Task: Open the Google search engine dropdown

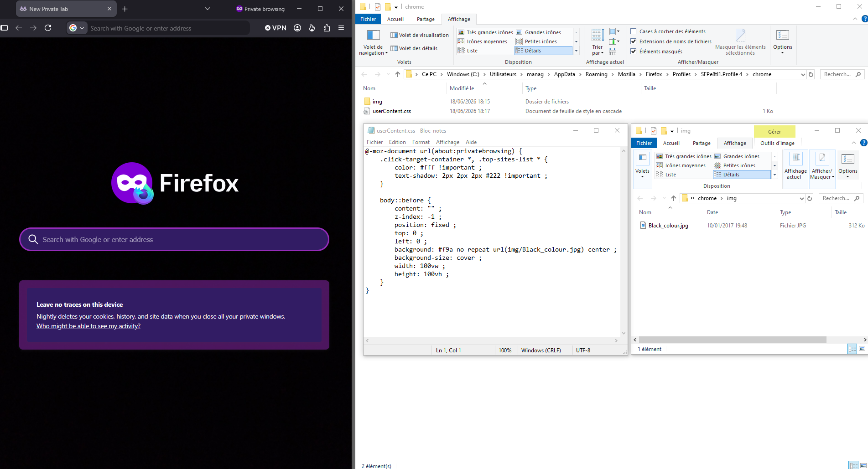Action: [77, 28]
